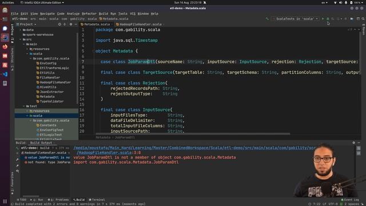Open the Project Structure toolbar icon
366x206 pixels.
[352, 19]
